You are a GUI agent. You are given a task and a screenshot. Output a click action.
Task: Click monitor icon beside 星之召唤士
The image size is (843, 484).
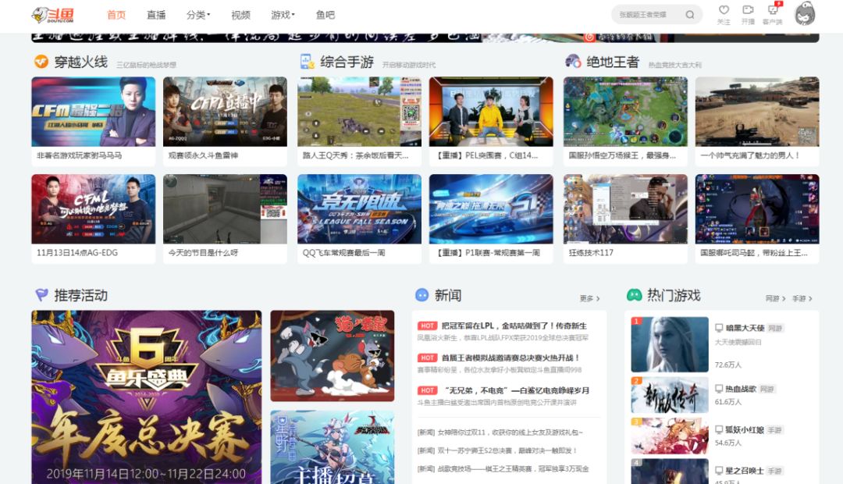(x=719, y=471)
